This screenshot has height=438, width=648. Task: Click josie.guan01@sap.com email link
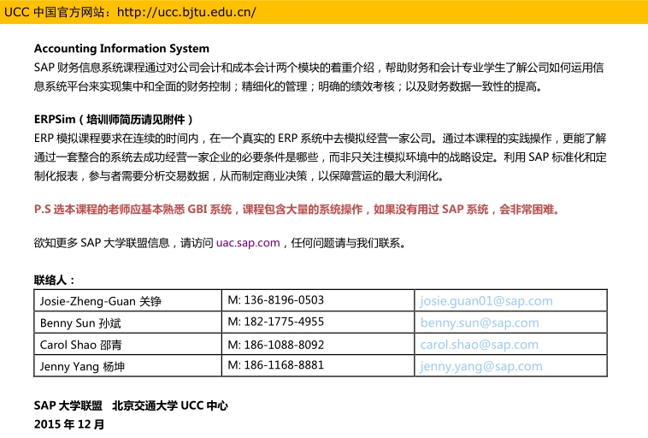[486, 301]
